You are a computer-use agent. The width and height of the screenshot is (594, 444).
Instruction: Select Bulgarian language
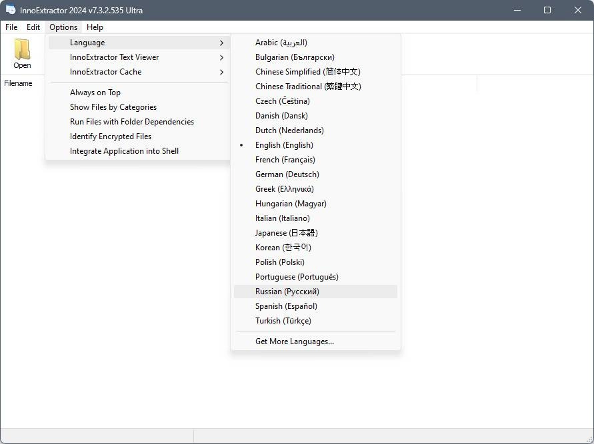[315, 57]
